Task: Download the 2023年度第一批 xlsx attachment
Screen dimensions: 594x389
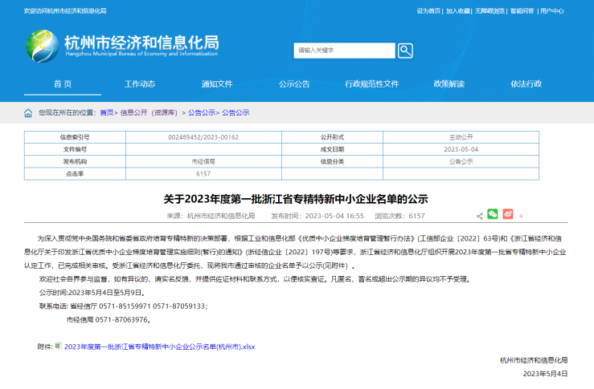Action: tap(159, 346)
